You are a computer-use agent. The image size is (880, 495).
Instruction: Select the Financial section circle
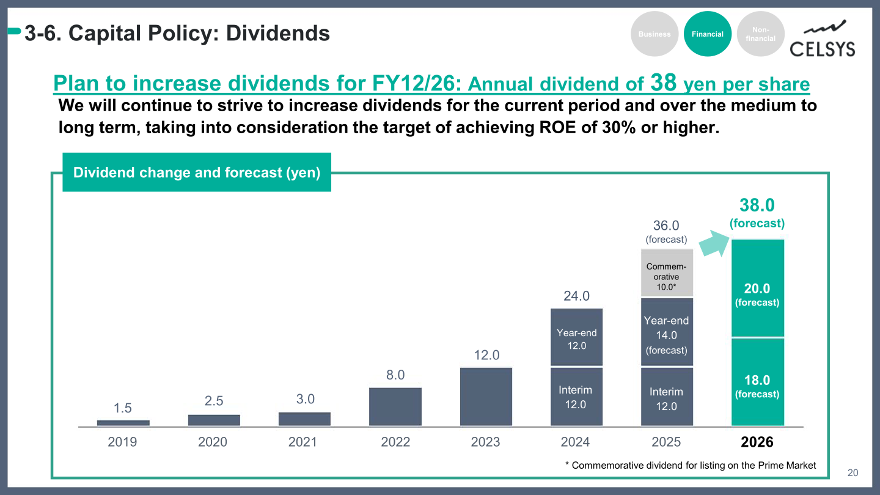tap(708, 34)
